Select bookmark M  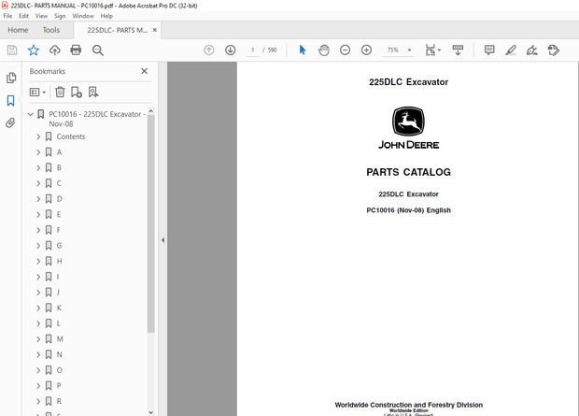click(60, 339)
